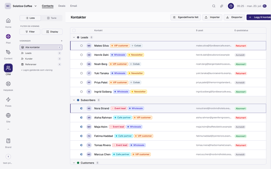This screenshot has width=271, height=169.
Task: Click the VIP customer tag on Noah Berg
Action: click(119, 64)
